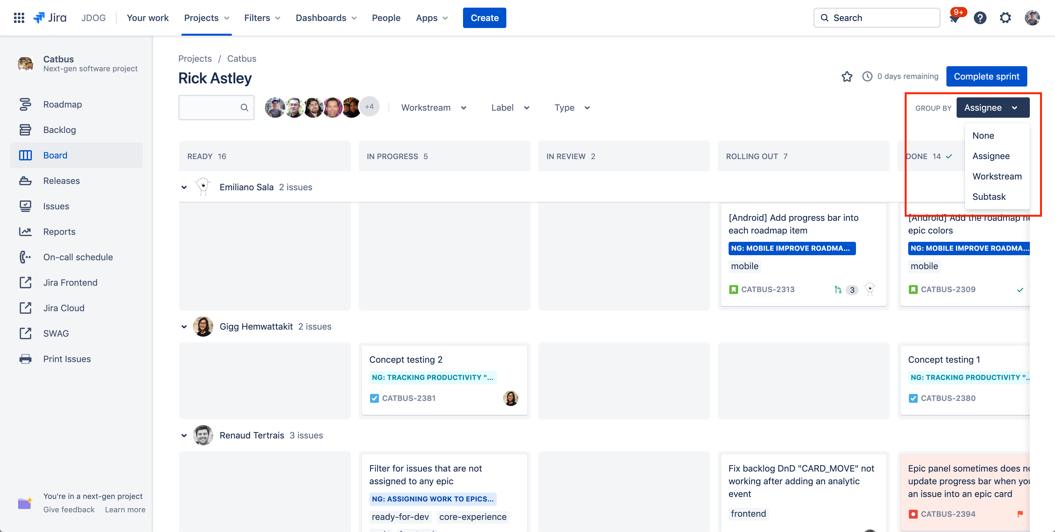The width and height of the screenshot is (1055, 532).
Task: Open the Workstream filter dropdown
Action: coord(434,108)
